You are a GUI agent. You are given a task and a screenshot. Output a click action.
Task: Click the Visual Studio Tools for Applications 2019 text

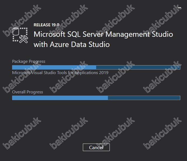pos(60,72)
